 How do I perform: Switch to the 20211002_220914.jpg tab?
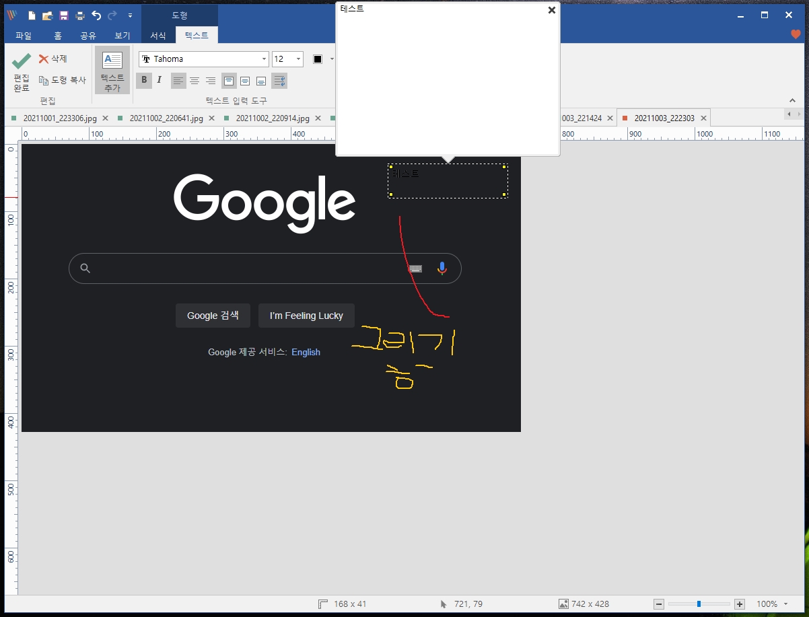(x=272, y=118)
